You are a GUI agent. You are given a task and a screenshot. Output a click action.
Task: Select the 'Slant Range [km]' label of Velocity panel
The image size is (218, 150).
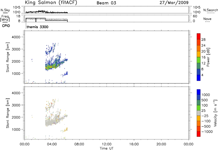(x=8, y=113)
